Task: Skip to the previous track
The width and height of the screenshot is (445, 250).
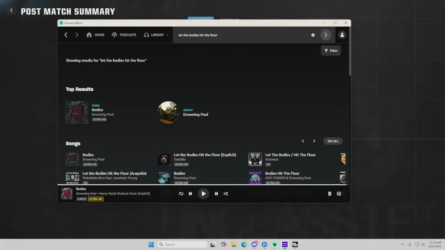Action: pos(191,194)
